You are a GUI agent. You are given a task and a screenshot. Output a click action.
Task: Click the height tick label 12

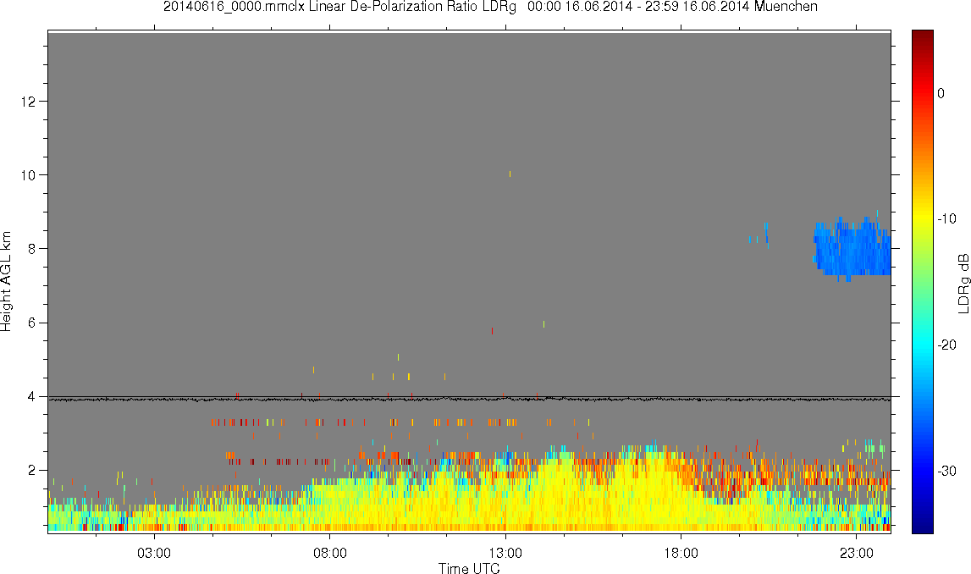click(27, 102)
